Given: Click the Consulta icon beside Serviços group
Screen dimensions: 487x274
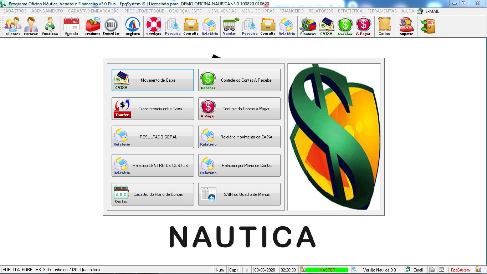Looking at the screenshot, I should 191,26.
